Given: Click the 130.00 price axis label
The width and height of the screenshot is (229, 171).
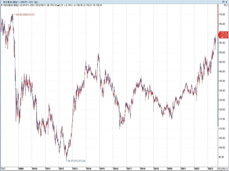Looking at the screenshot, I should pos(222,91).
